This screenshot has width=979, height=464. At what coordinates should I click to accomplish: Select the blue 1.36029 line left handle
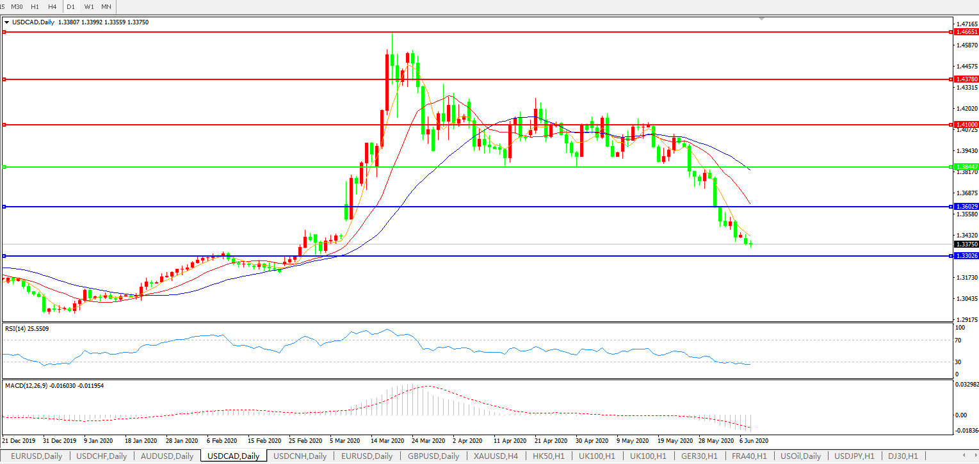[x=4, y=207]
